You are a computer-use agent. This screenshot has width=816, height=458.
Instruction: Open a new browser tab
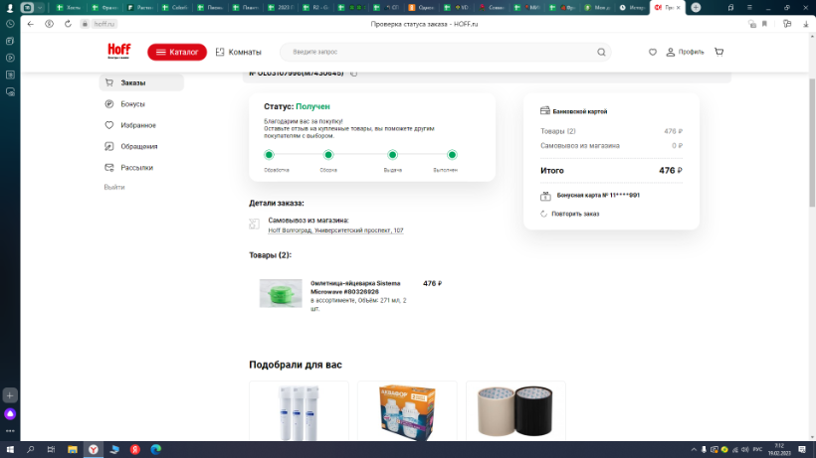(696, 7)
